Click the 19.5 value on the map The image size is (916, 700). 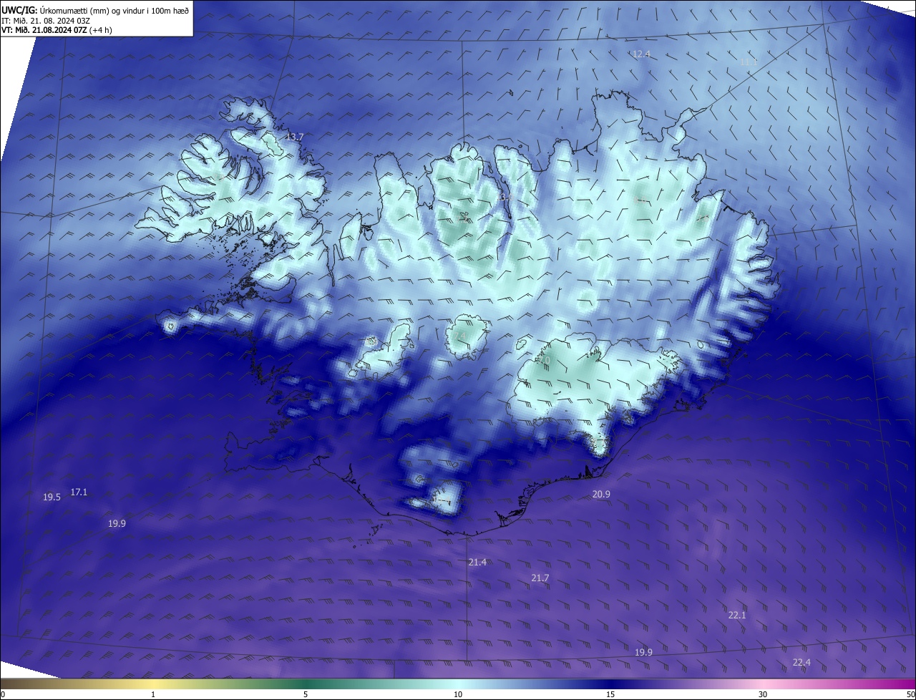[52, 497]
